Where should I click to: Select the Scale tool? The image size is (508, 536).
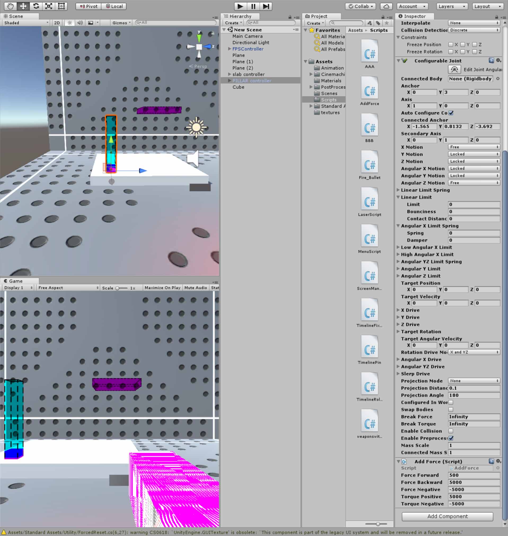tap(48, 6)
